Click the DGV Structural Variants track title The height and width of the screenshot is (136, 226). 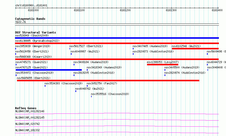[x=36, y=32]
